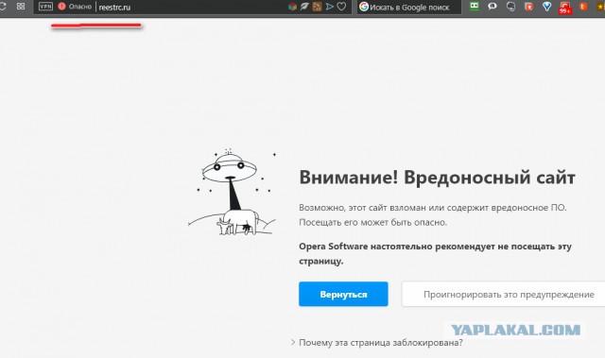Click 'Вернуться' to go back

(343, 294)
